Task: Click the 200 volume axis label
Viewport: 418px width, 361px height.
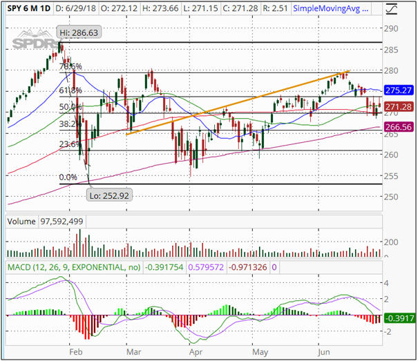Action: click(x=391, y=242)
